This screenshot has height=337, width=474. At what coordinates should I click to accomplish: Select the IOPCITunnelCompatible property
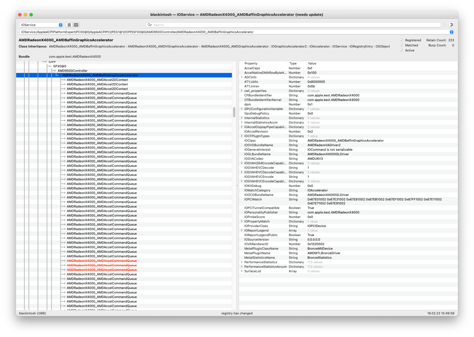pyautogui.click(x=262, y=208)
